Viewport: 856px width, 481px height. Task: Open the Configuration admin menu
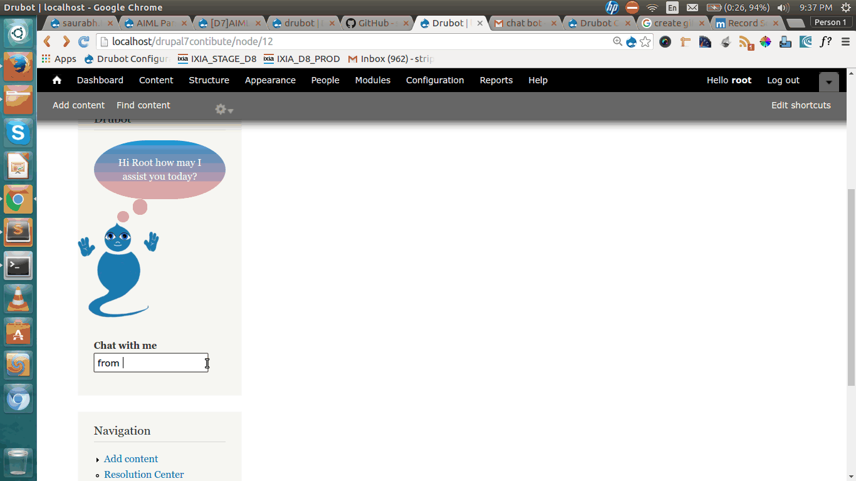coord(435,80)
